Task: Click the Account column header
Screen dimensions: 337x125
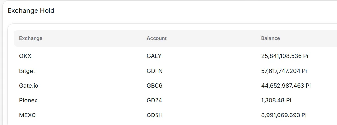Action: click(156, 38)
